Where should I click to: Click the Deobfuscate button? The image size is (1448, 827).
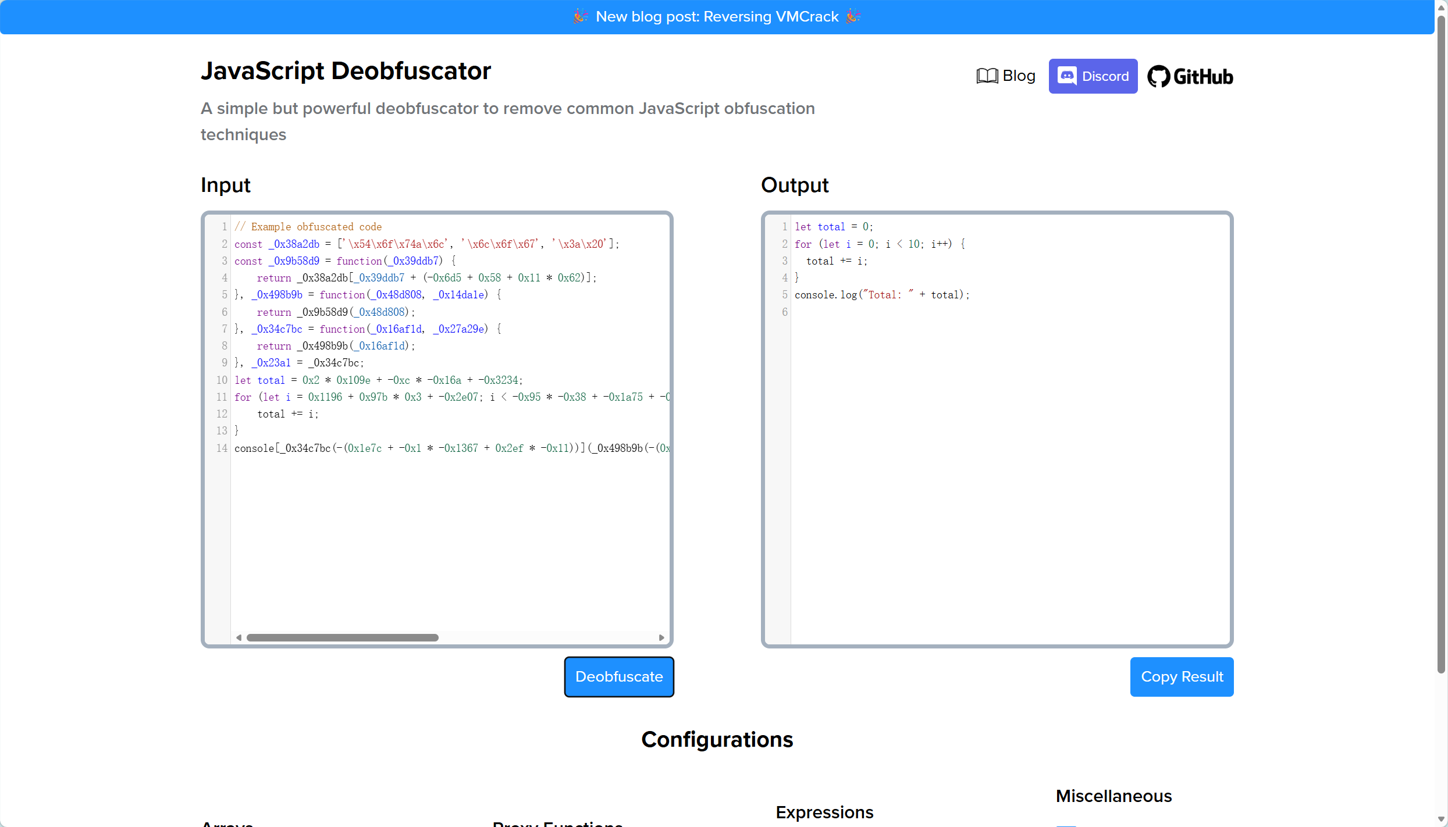click(619, 676)
